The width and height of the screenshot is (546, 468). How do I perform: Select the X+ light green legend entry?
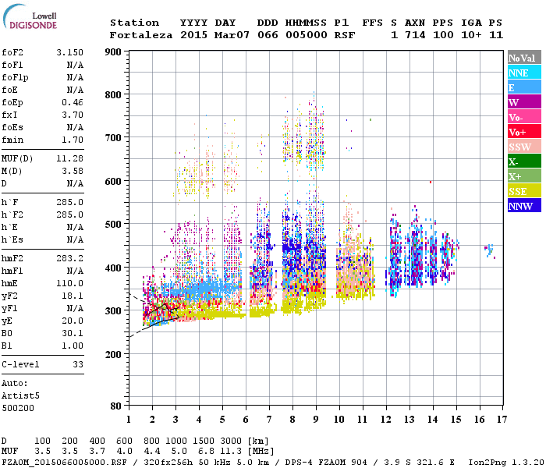click(523, 176)
